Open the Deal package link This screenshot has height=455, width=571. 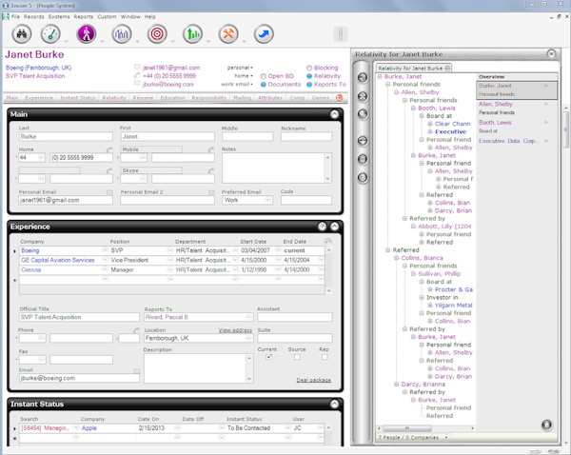click(x=313, y=380)
